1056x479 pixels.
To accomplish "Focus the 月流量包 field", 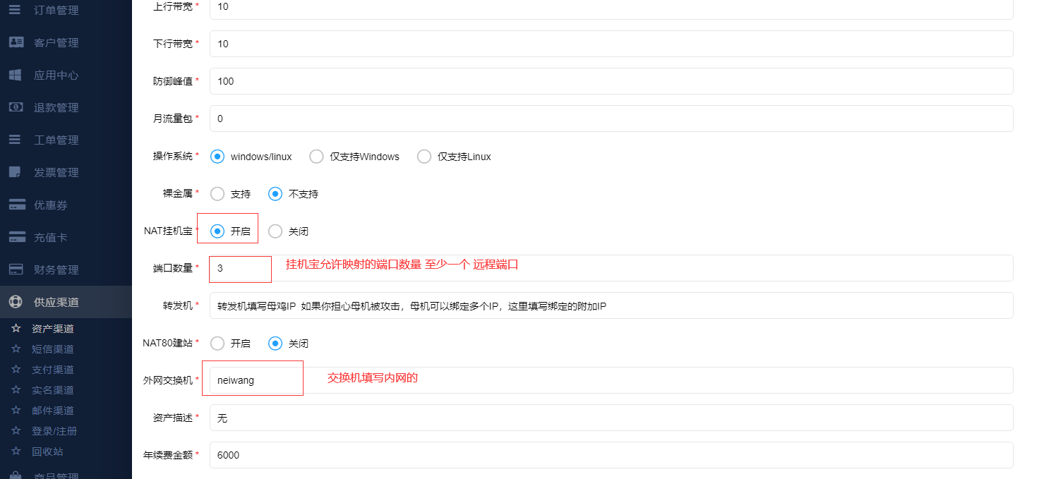I will [611, 119].
